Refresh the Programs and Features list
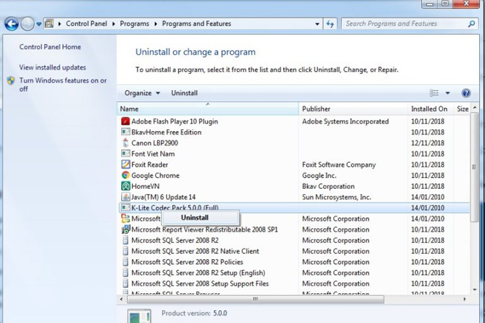Screen dimensions: 485x323 [331, 24]
